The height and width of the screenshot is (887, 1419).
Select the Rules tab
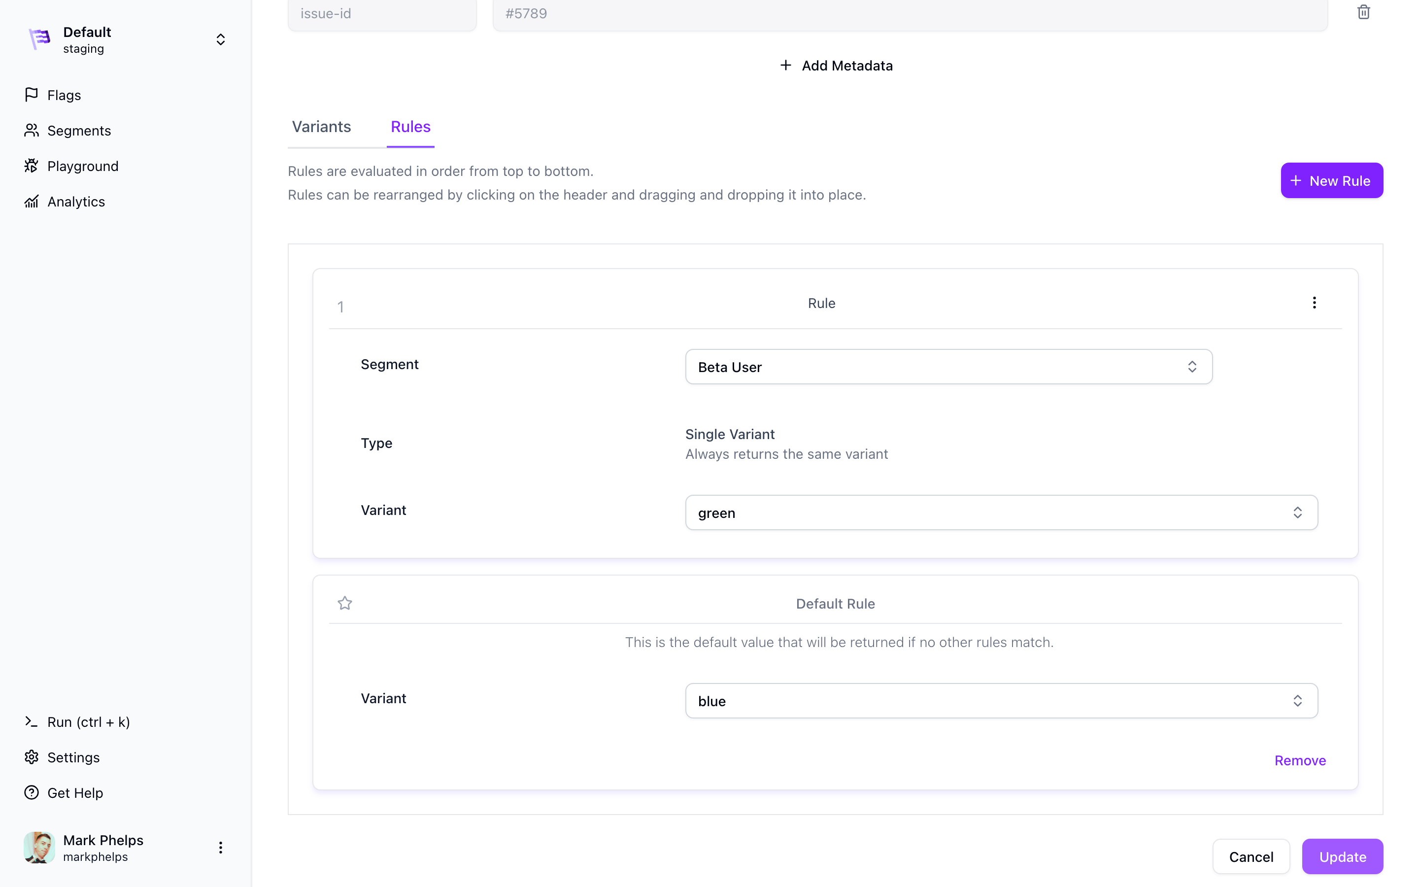tap(410, 127)
